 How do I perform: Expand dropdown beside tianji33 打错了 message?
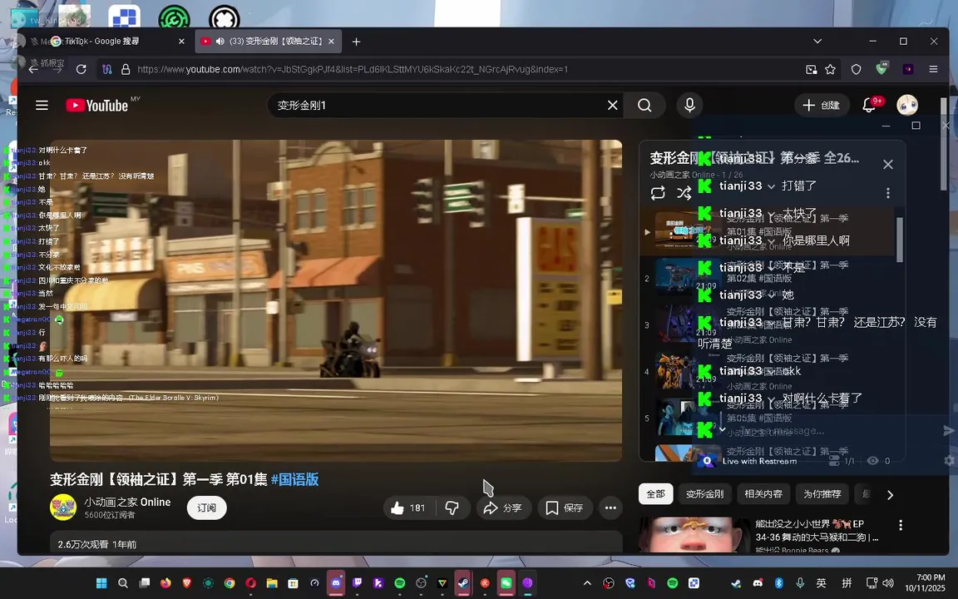[771, 186]
